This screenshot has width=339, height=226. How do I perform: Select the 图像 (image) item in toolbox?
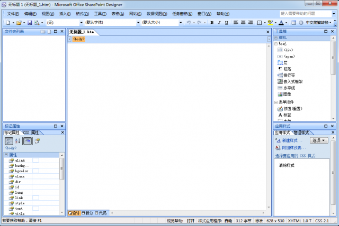[x=287, y=94]
